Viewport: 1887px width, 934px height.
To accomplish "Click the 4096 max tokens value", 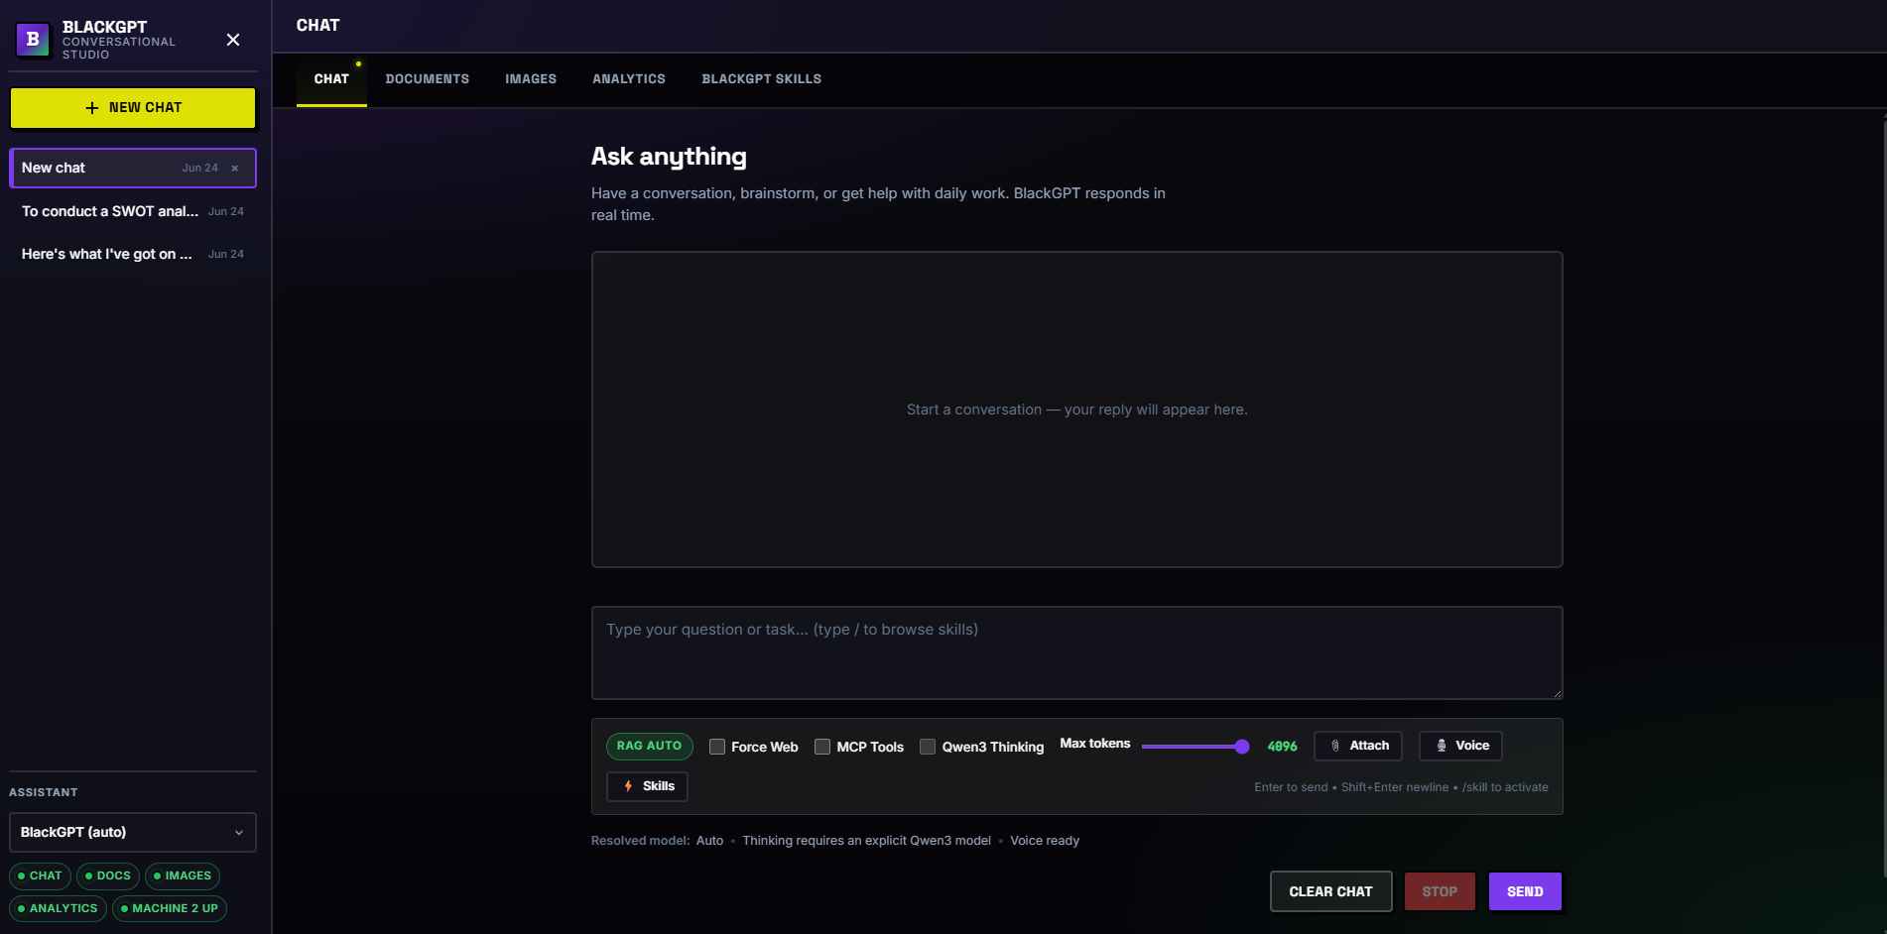I will (1282, 747).
